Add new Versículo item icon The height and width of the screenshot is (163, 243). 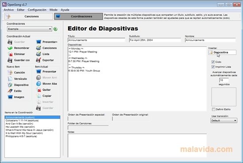(x=10, y=79)
